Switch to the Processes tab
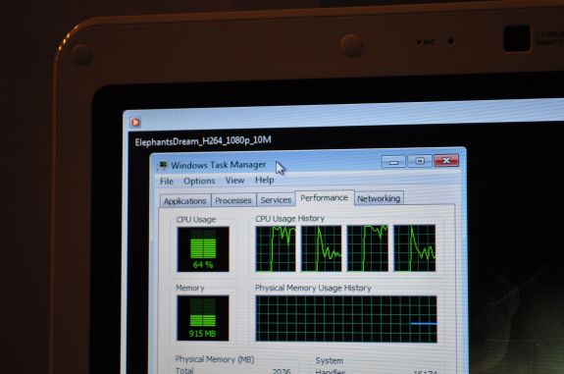564x374 pixels. pos(233,200)
